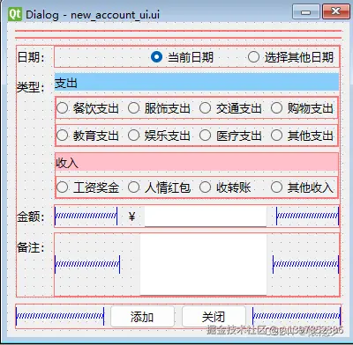Select the 选择其他日期 radio button

point(290,57)
